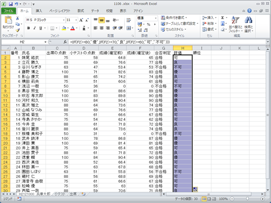
Task: Click the zoom slider handle
Action: click(247, 199)
